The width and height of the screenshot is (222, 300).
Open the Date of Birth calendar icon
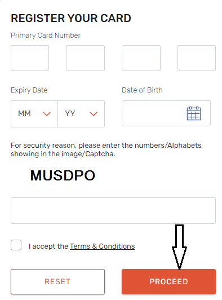point(193,113)
